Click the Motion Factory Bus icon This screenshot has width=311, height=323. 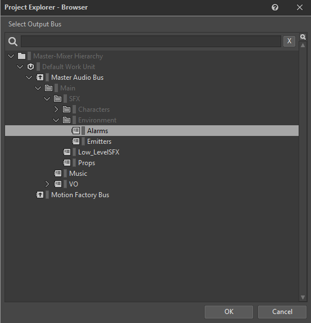pos(40,195)
